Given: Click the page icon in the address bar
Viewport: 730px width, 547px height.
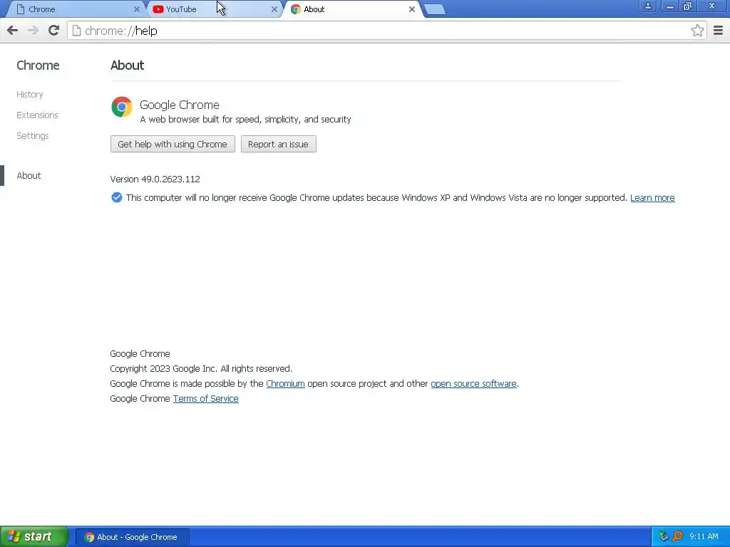Looking at the screenshot, I should click(76, 31).
